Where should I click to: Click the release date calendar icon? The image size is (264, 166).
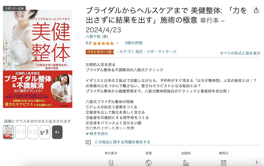pos(223,163)
